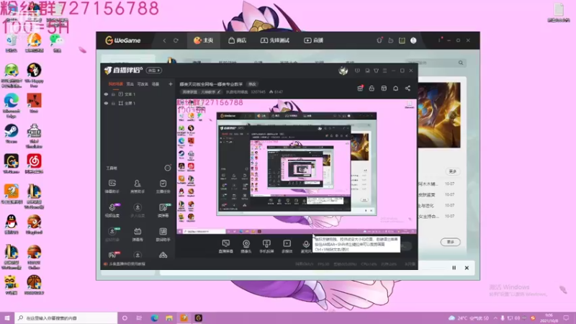Screen dimensions: 576x324
Task: Open the QQ penguin desktop shortcut
Action: tap(11, 225)
